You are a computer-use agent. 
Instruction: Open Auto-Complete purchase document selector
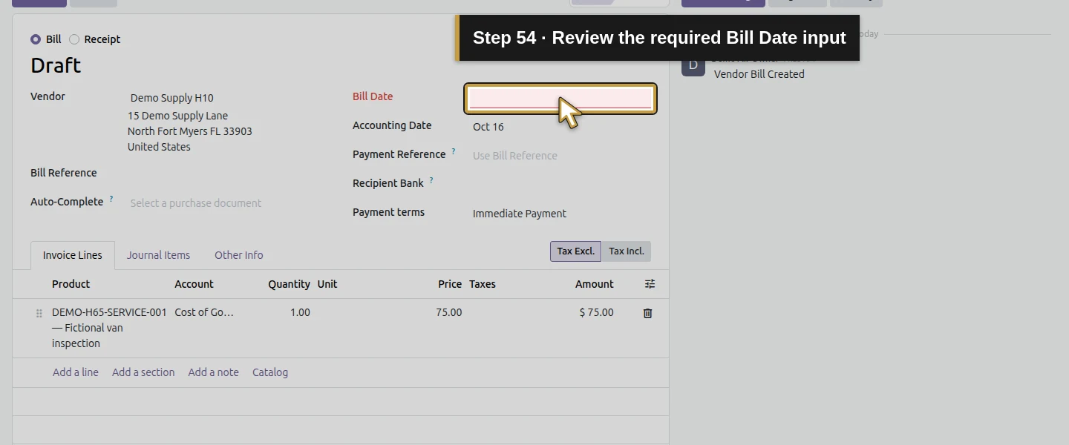(x=229, y=203)
